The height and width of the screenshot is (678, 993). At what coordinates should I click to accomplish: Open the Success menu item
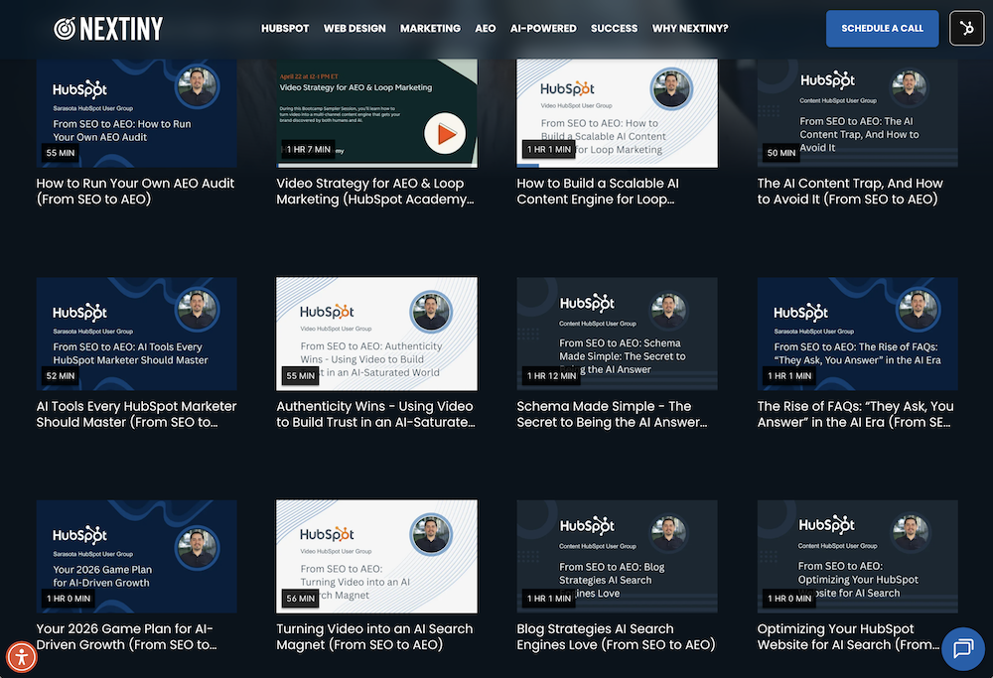615,29
